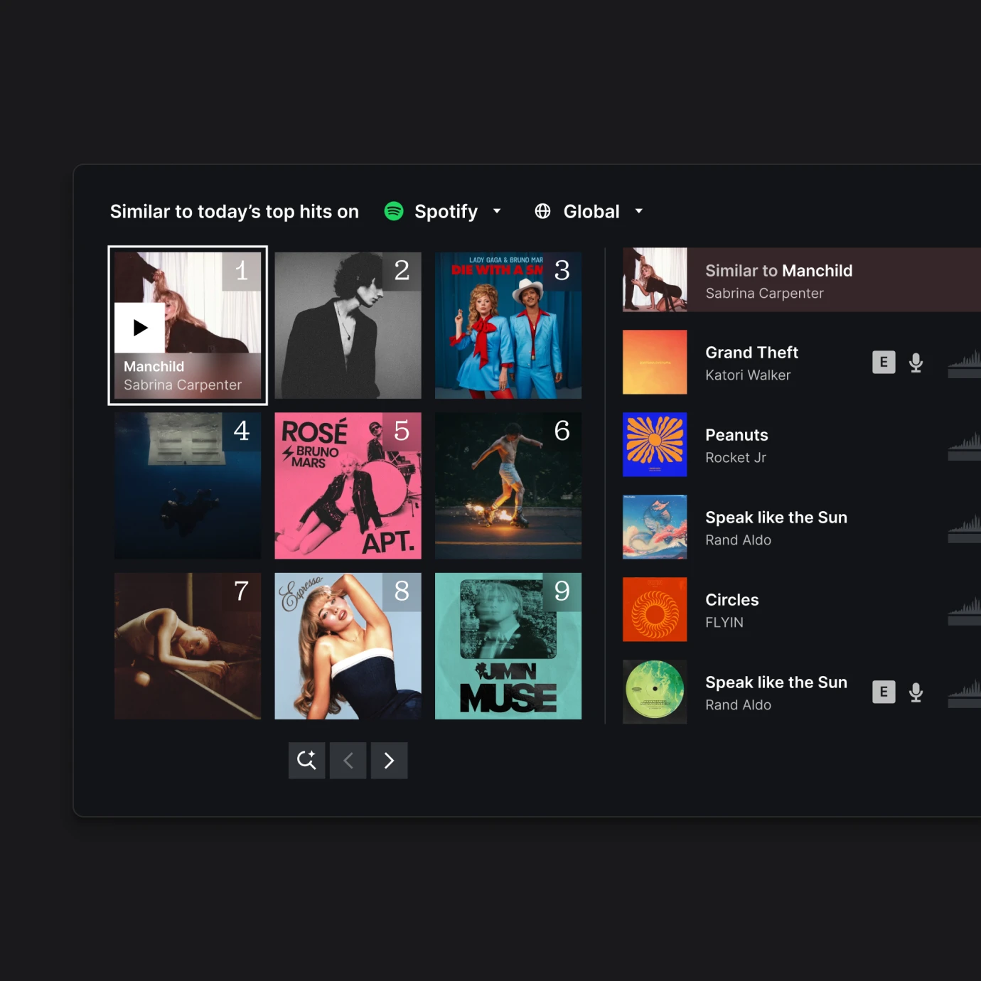Image resolution: width=981 pixels, height=981 pixels.
Task: Select Die With A Smile cover, rank 3
Action: 508,326
